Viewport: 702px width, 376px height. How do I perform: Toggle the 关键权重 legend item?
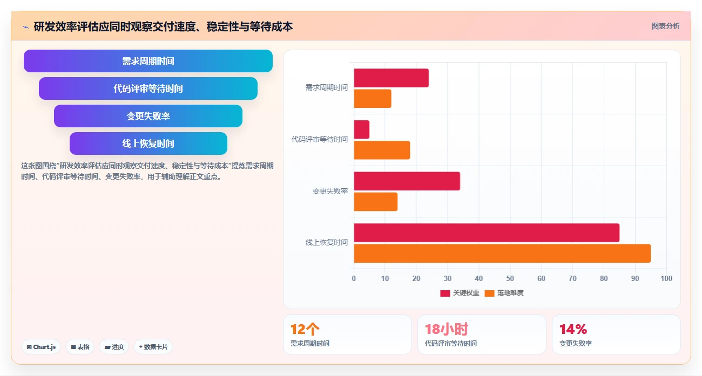pos(460,293)
